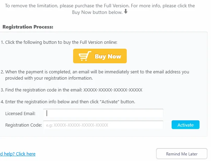Click the shopping cart icon on Buy Now
This screenshot has width=211, height=161.
pyautogui.click(x=85, y=56)
